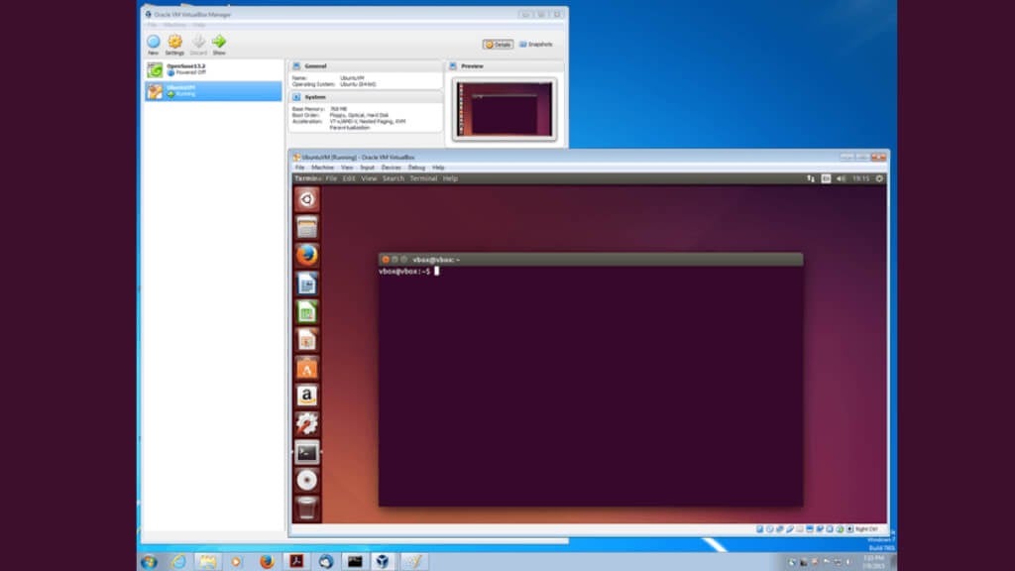Click the Terminal icon in Ubuntu launcher

coord(307,452)
